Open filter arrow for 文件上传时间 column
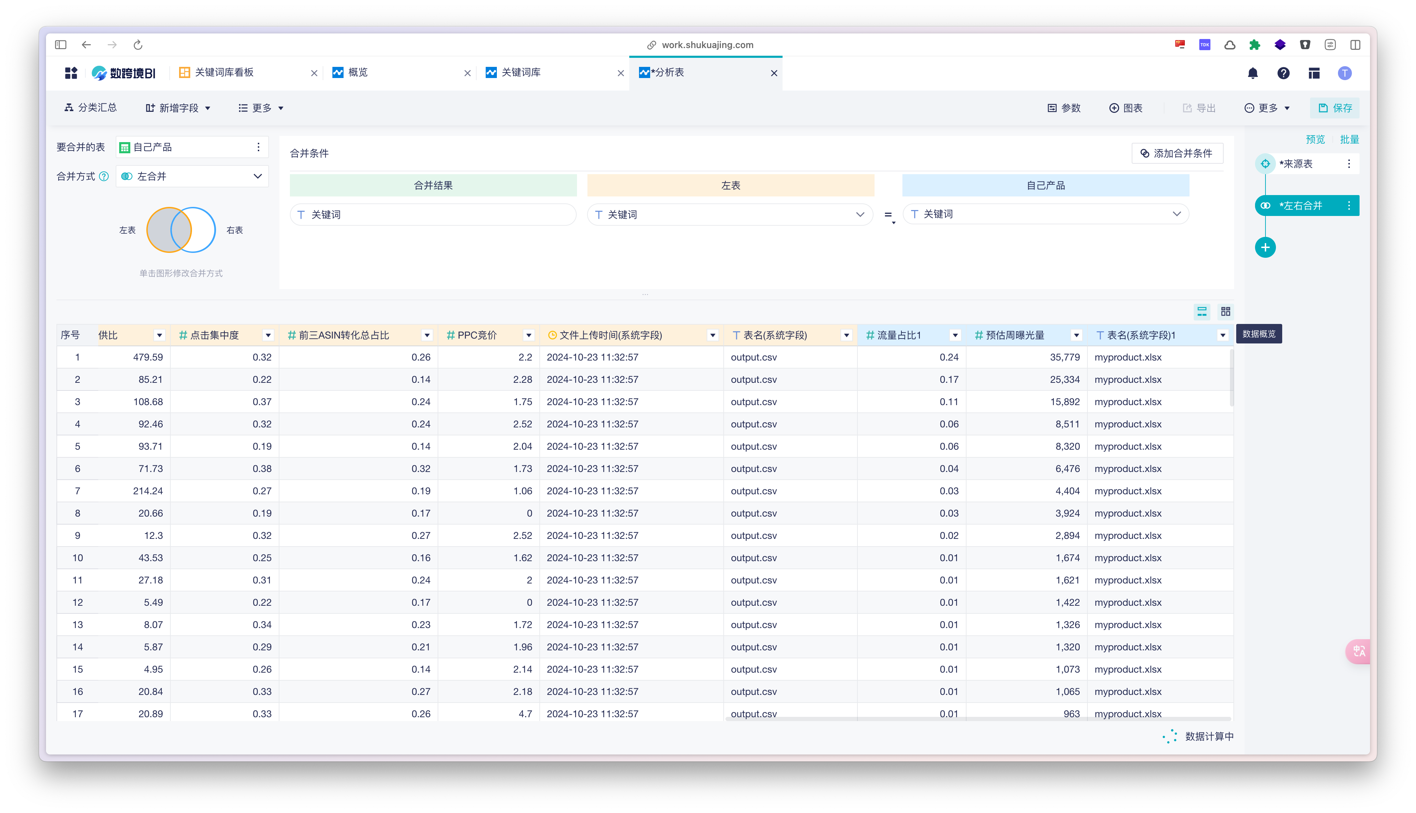This screenshot has width=1416, height=813. click(713, 335)
